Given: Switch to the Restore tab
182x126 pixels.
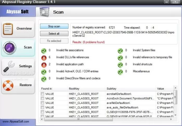Looking at the screenshot, I should coord(18,86).
